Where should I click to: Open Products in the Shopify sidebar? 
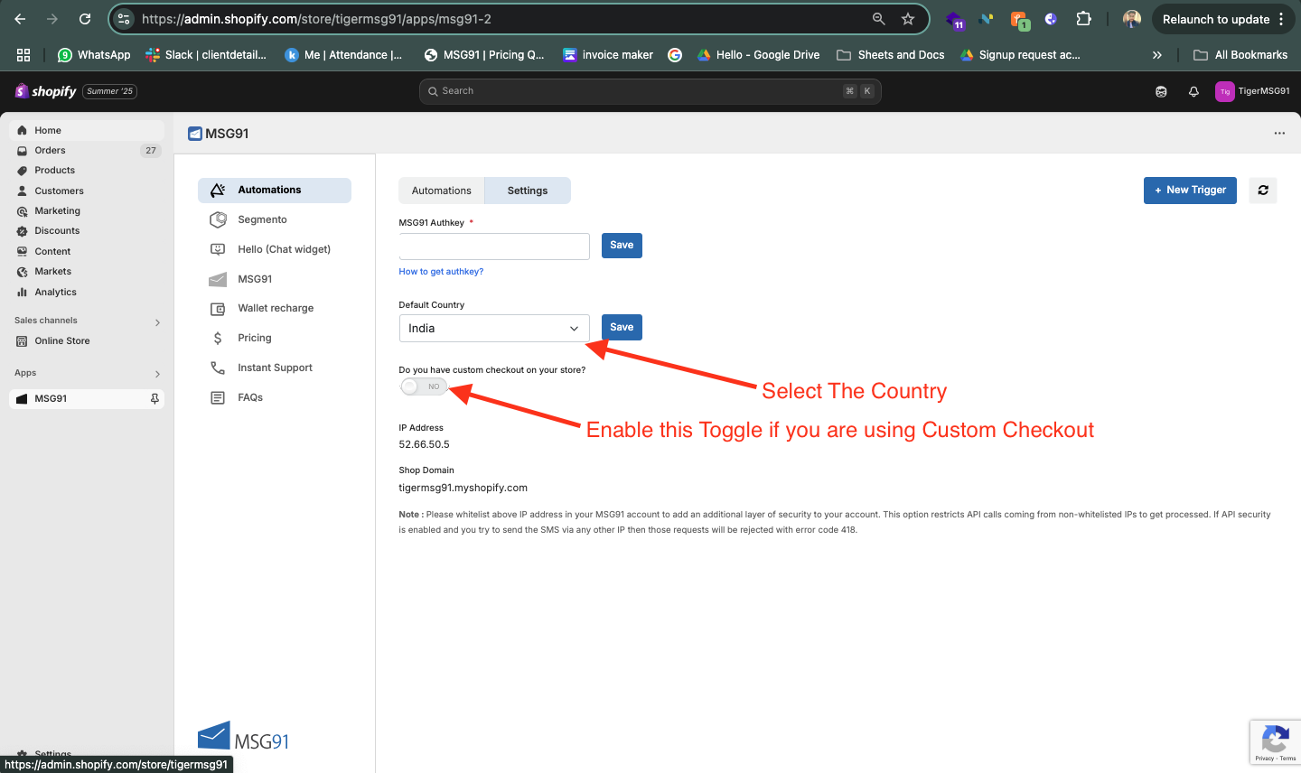(x=87, y=171)
